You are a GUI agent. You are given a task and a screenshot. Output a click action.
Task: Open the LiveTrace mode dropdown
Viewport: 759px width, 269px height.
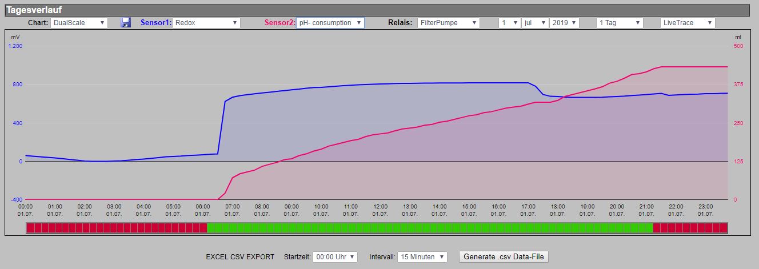(x=688, y=23)
